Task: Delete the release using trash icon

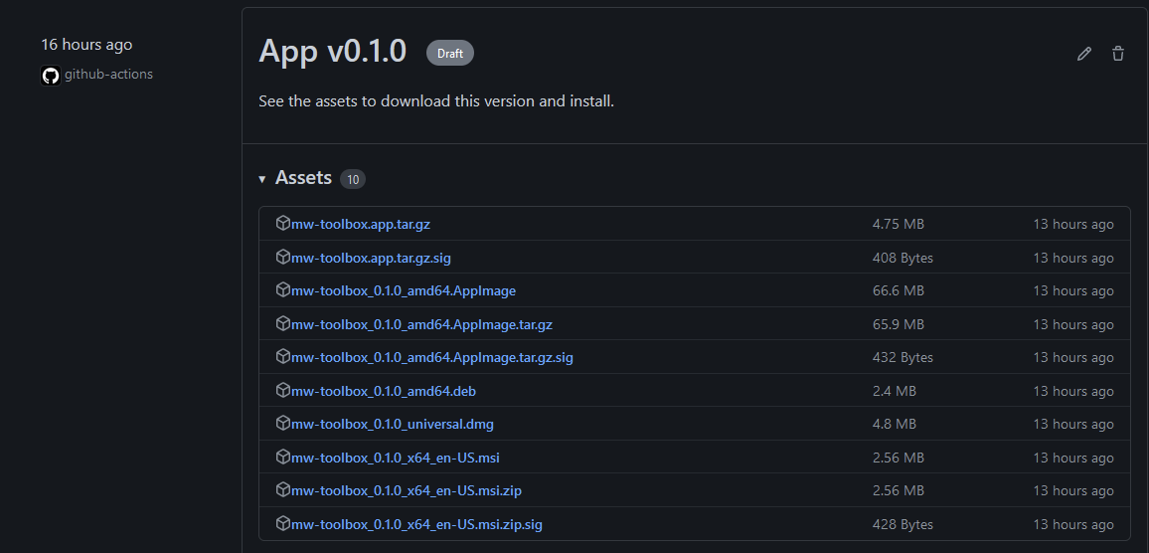Action: coord(1117,54)
